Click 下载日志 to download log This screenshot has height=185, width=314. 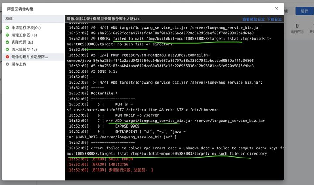[x=274, y=20]
